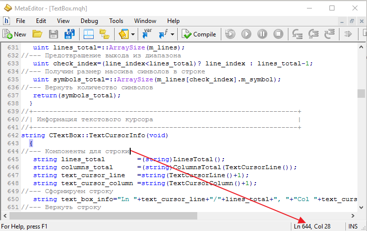Place the cursor on 'return(symbols_total);'
Viewport: 367px width, 231px height.
tap(77, 95)
